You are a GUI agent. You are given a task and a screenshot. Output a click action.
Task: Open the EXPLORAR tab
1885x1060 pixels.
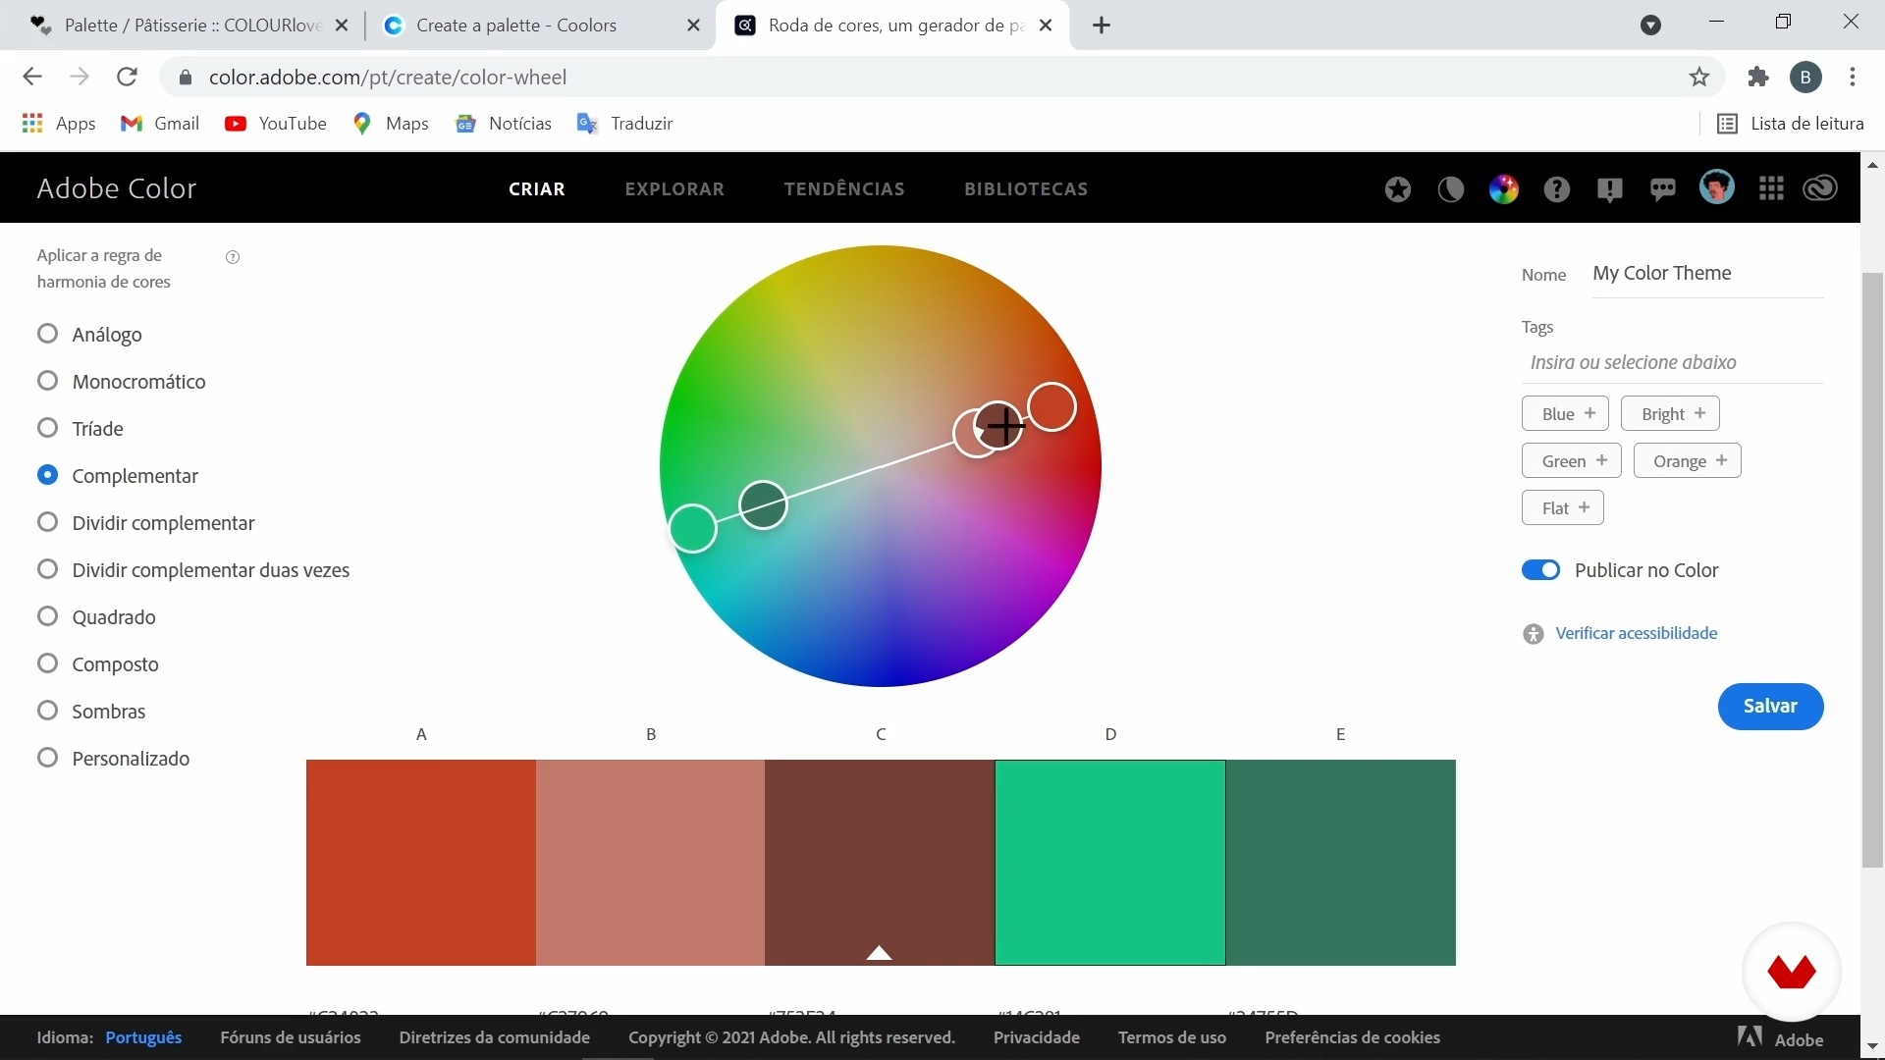coord(674,188)
